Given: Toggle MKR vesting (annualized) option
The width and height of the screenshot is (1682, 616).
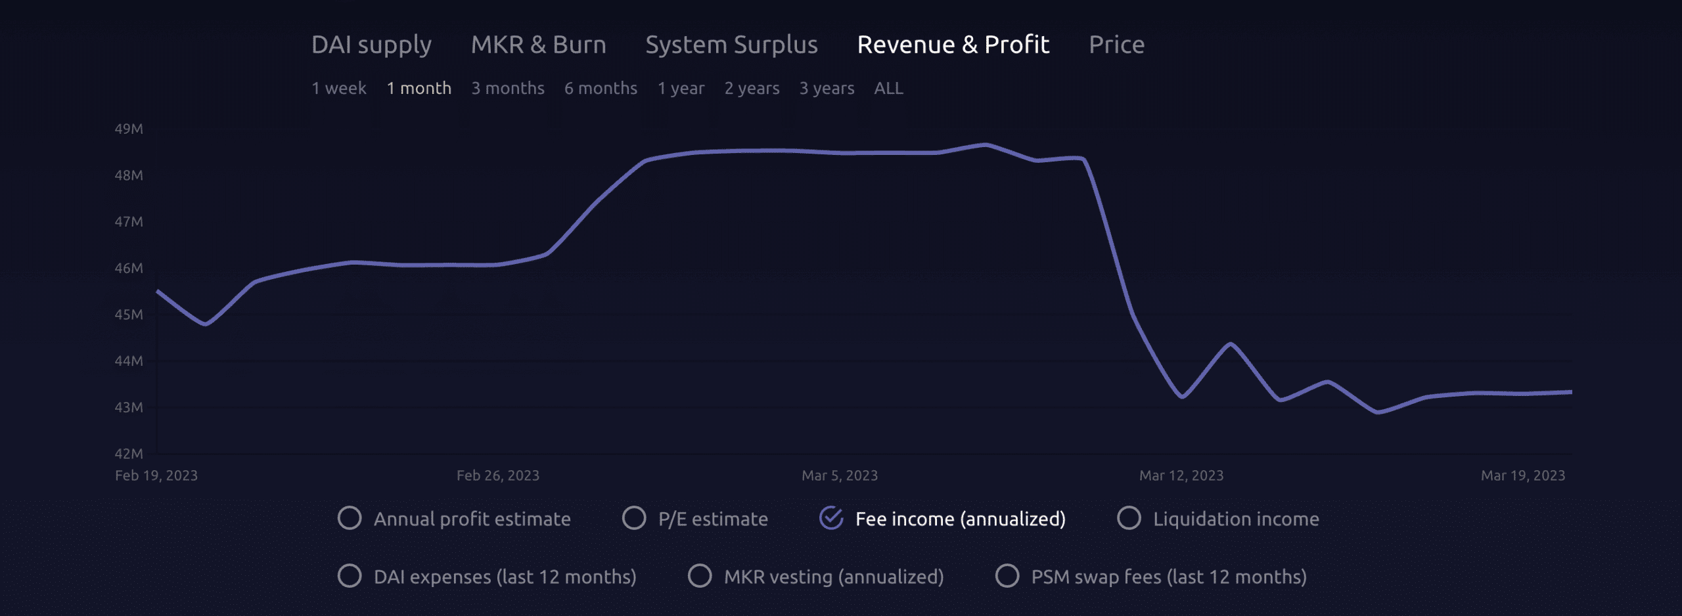Looking at the screenshot, I should pos(700,576).
